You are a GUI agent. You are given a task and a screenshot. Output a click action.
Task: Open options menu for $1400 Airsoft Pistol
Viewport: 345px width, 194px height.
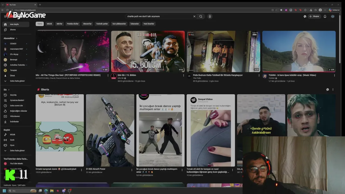pos(132,170)
